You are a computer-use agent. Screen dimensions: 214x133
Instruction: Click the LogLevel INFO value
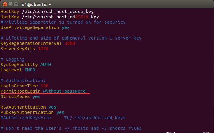(x=30, y=70)
